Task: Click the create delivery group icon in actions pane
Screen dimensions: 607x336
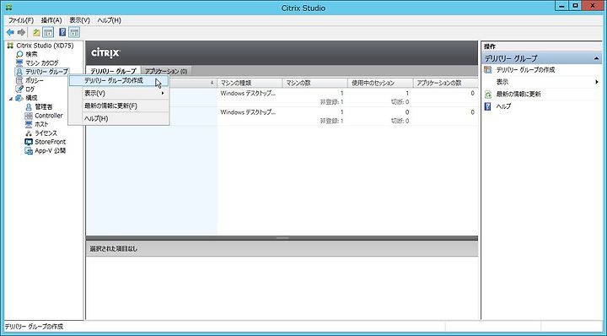Action: [488, 70]
